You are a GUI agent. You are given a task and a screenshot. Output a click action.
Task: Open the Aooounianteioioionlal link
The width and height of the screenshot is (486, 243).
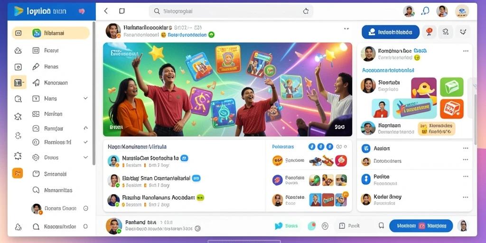pyautogui.click(x=388, y=70)
